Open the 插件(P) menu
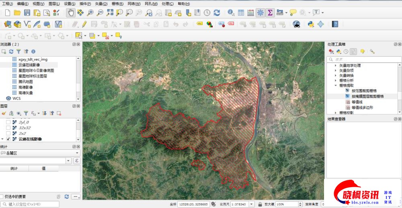 point(85,4)
